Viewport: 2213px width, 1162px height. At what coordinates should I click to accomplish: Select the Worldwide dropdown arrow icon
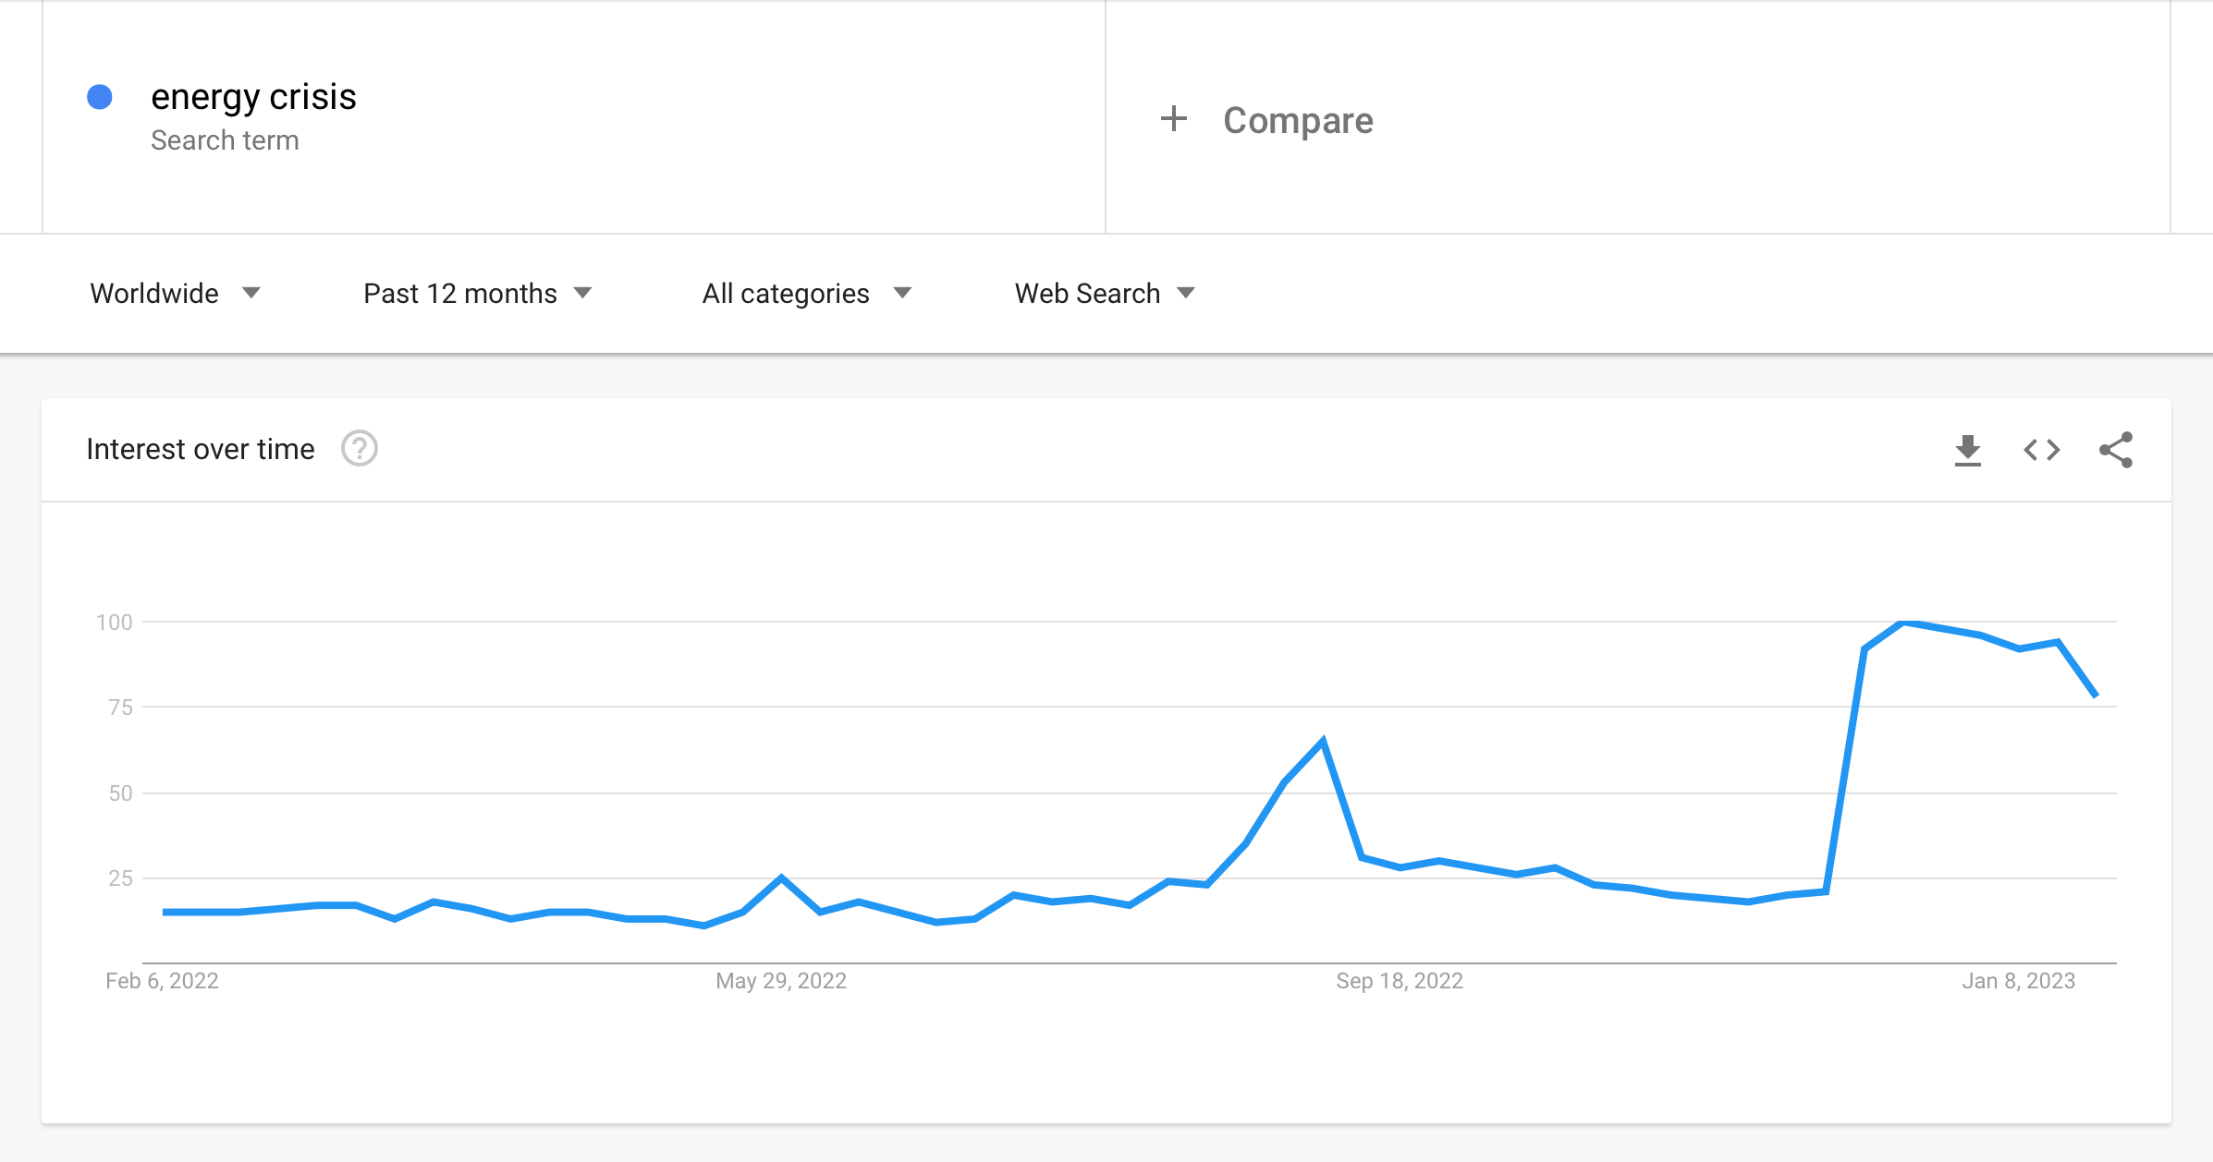click(251, 294)
